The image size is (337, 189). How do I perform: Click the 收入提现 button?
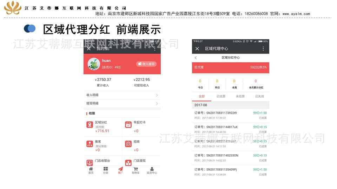pos(146,64)
